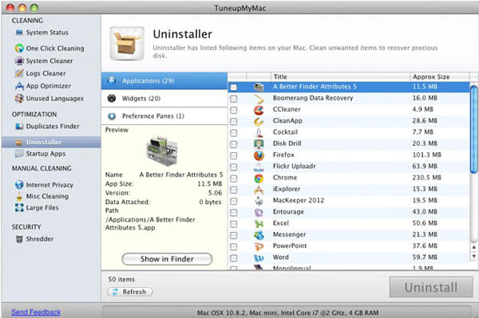Sort list by Title column header
Viewport: 479px width, 318px height.
click(340, 77)
